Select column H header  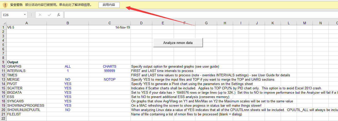point(225,23)
